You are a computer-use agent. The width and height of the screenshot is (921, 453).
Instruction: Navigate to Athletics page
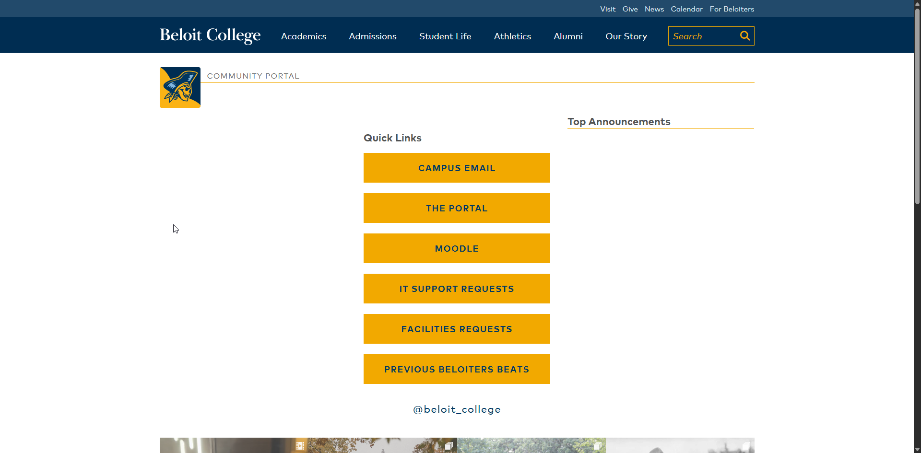click(x=512, y=36)
